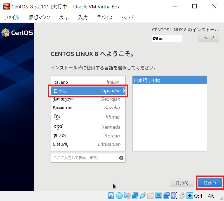Image resolution: width=224 pixels, height=201 pixels.
Task: Click the network status bar icon
Action: [135, 195]
